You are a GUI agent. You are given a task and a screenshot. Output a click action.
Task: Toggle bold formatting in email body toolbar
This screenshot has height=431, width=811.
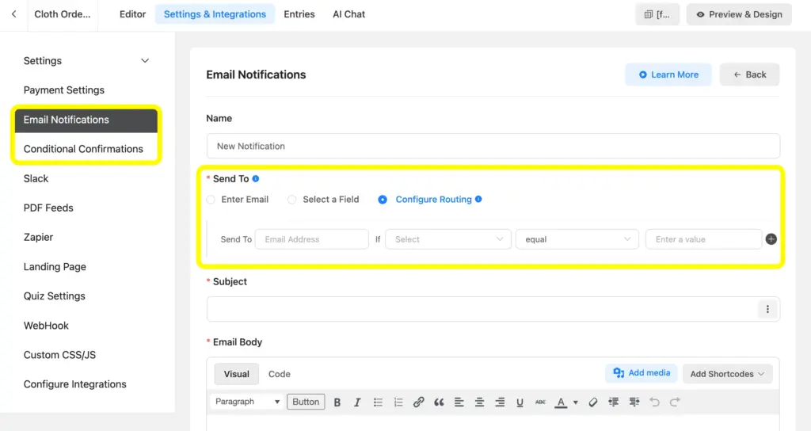[337, 402]
